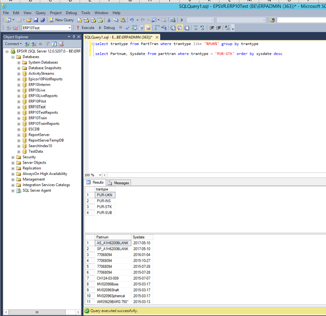Open the Query menu
The image size is (326, 316).
pos(40,13)
